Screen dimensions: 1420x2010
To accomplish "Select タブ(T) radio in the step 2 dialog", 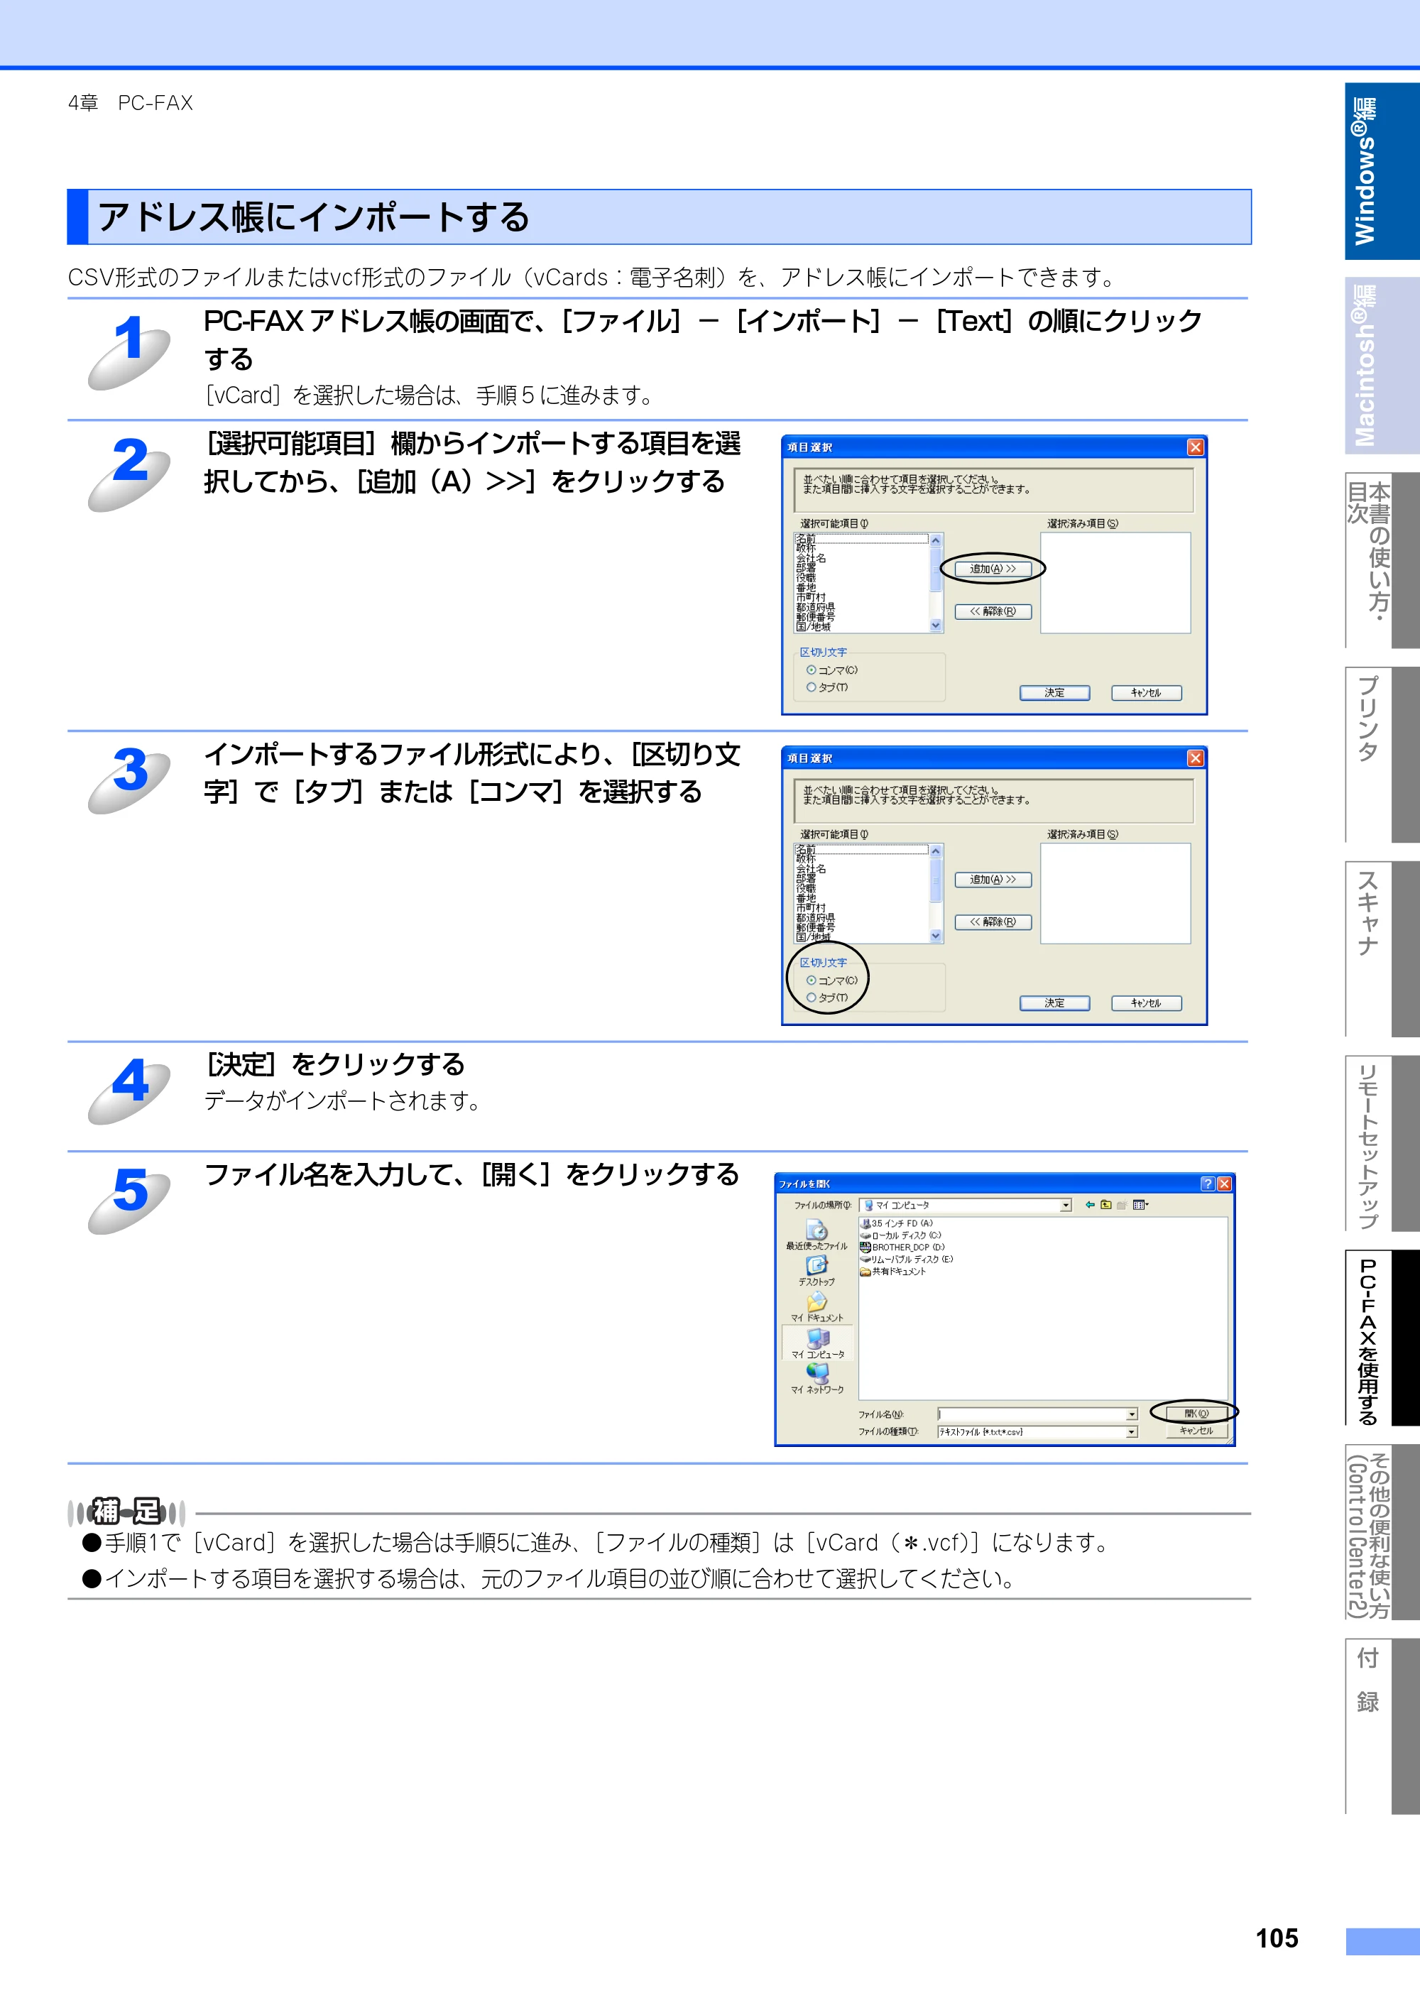I will [826, 687].
